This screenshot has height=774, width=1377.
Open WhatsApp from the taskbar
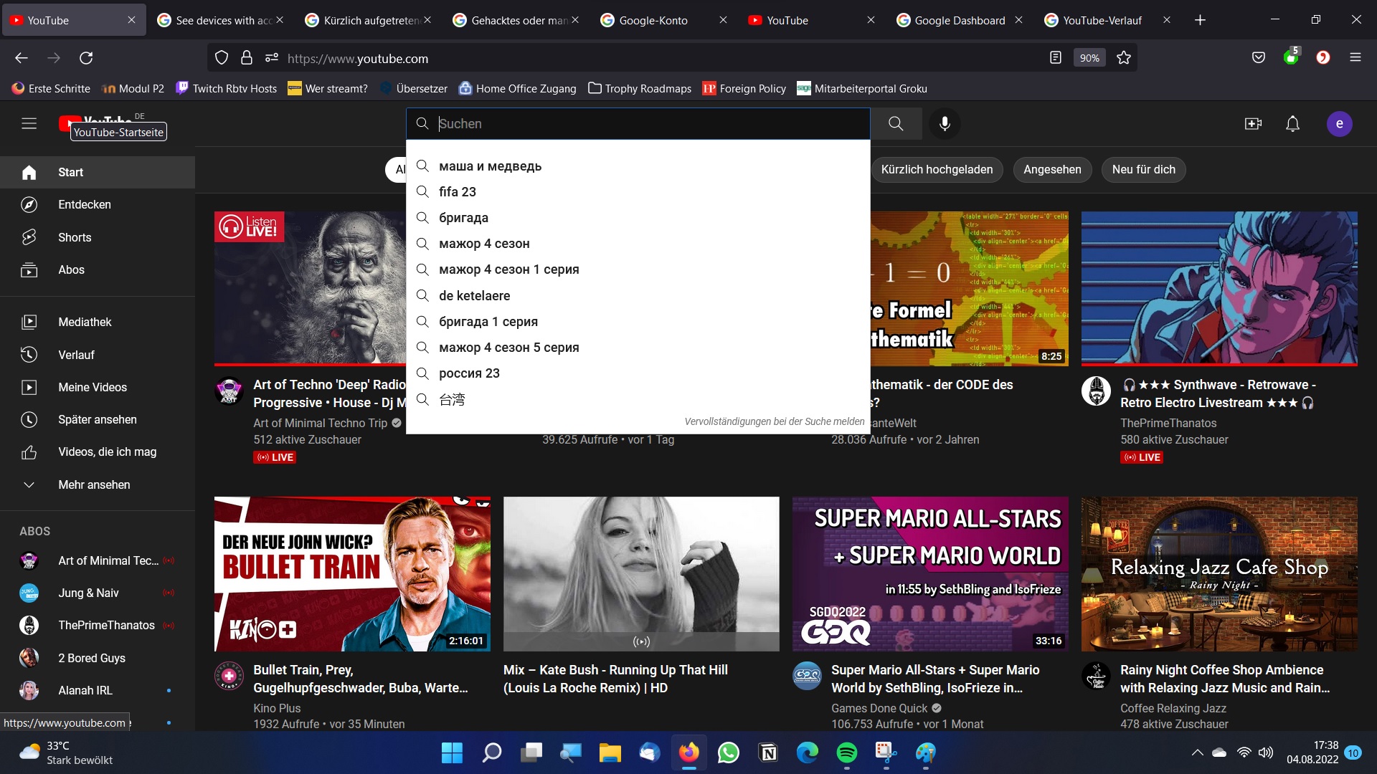(728, 752)
